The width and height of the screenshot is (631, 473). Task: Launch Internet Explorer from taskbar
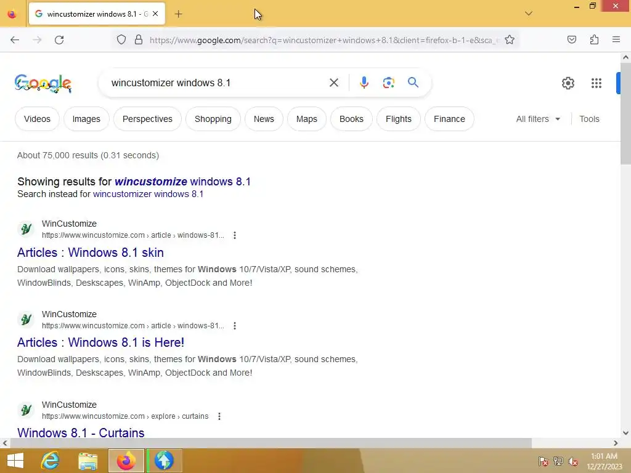click(x=51, y=461)
